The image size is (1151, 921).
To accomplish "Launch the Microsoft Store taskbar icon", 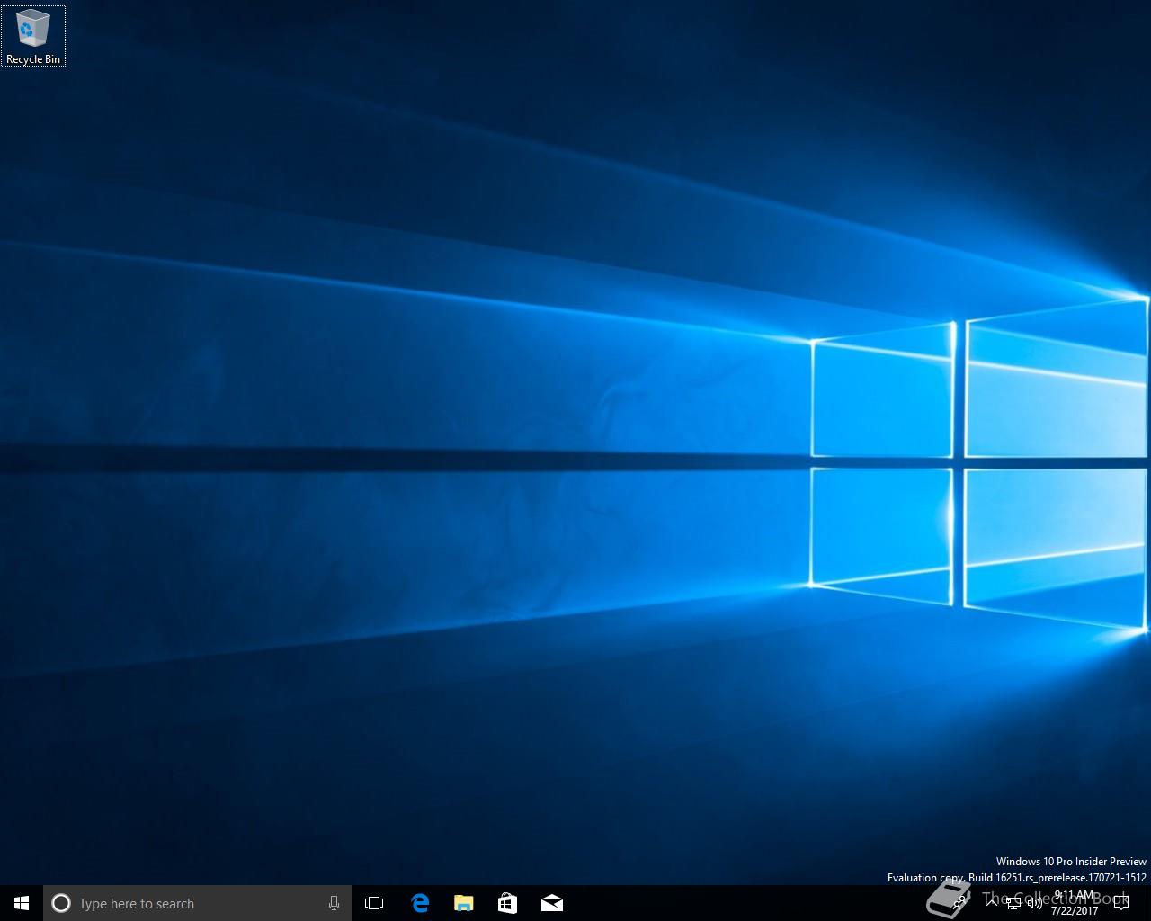I will (507, 903).
